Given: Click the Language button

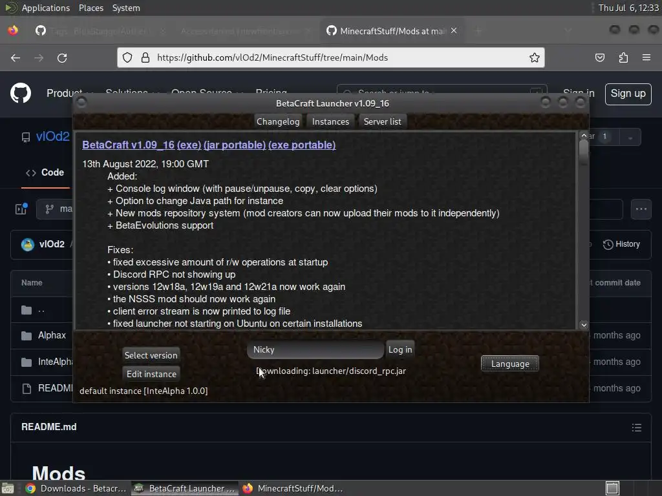Looking at the screenshot, I should (510, 364).
